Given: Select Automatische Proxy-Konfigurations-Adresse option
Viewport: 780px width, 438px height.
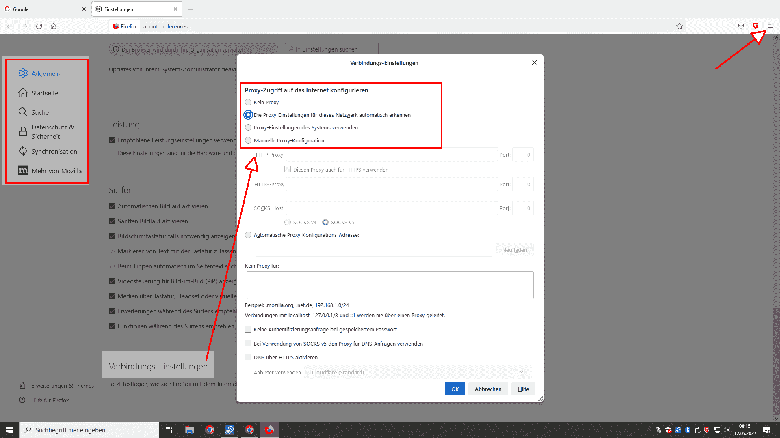Looking at the screenshot, I should pos(248,235).
